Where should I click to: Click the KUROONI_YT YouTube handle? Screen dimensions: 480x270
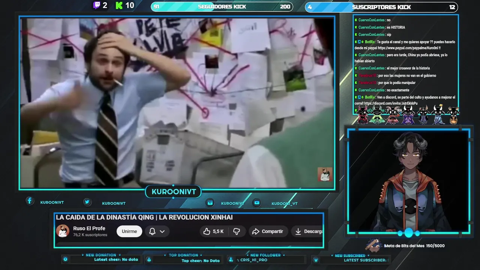[284, 204]
